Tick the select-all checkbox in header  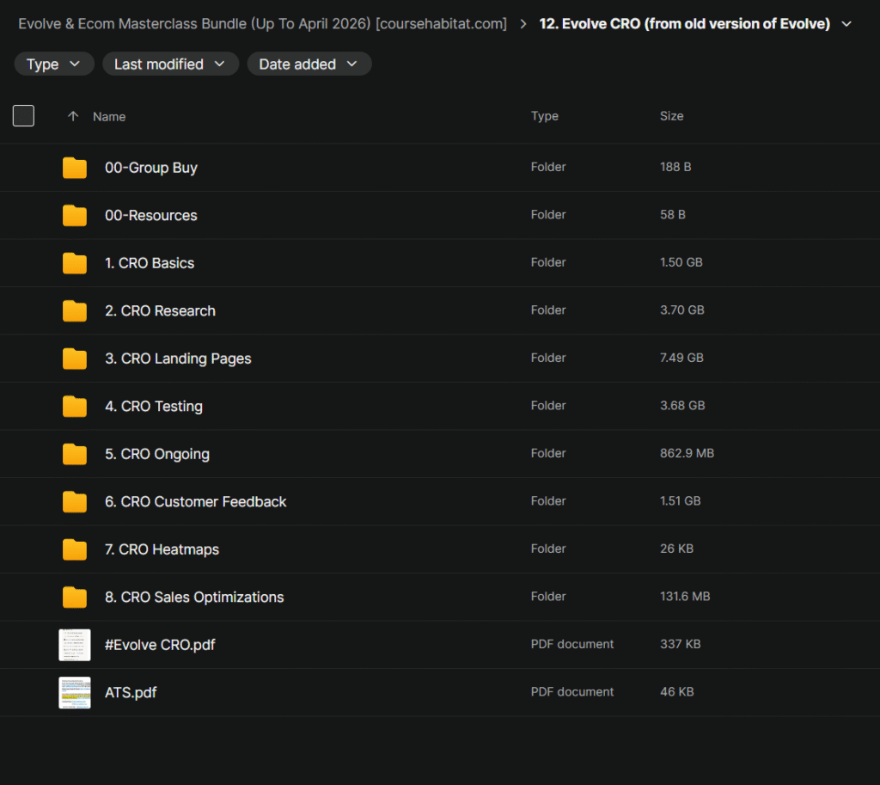(23, 116)
